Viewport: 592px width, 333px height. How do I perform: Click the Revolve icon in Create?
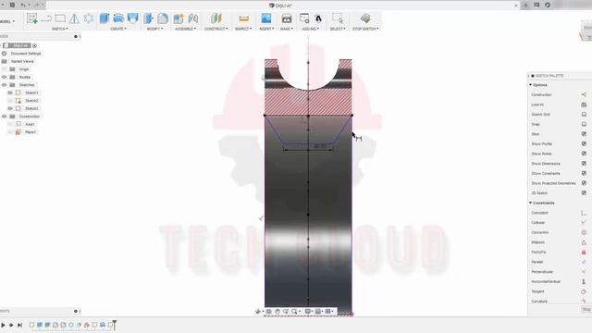(x=118, y=18)
